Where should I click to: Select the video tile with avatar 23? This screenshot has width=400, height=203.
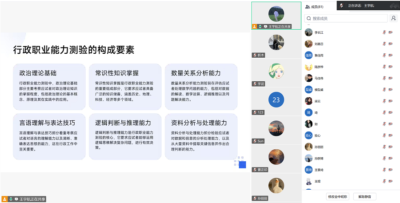pyautogui.click(x=276, y=100)
